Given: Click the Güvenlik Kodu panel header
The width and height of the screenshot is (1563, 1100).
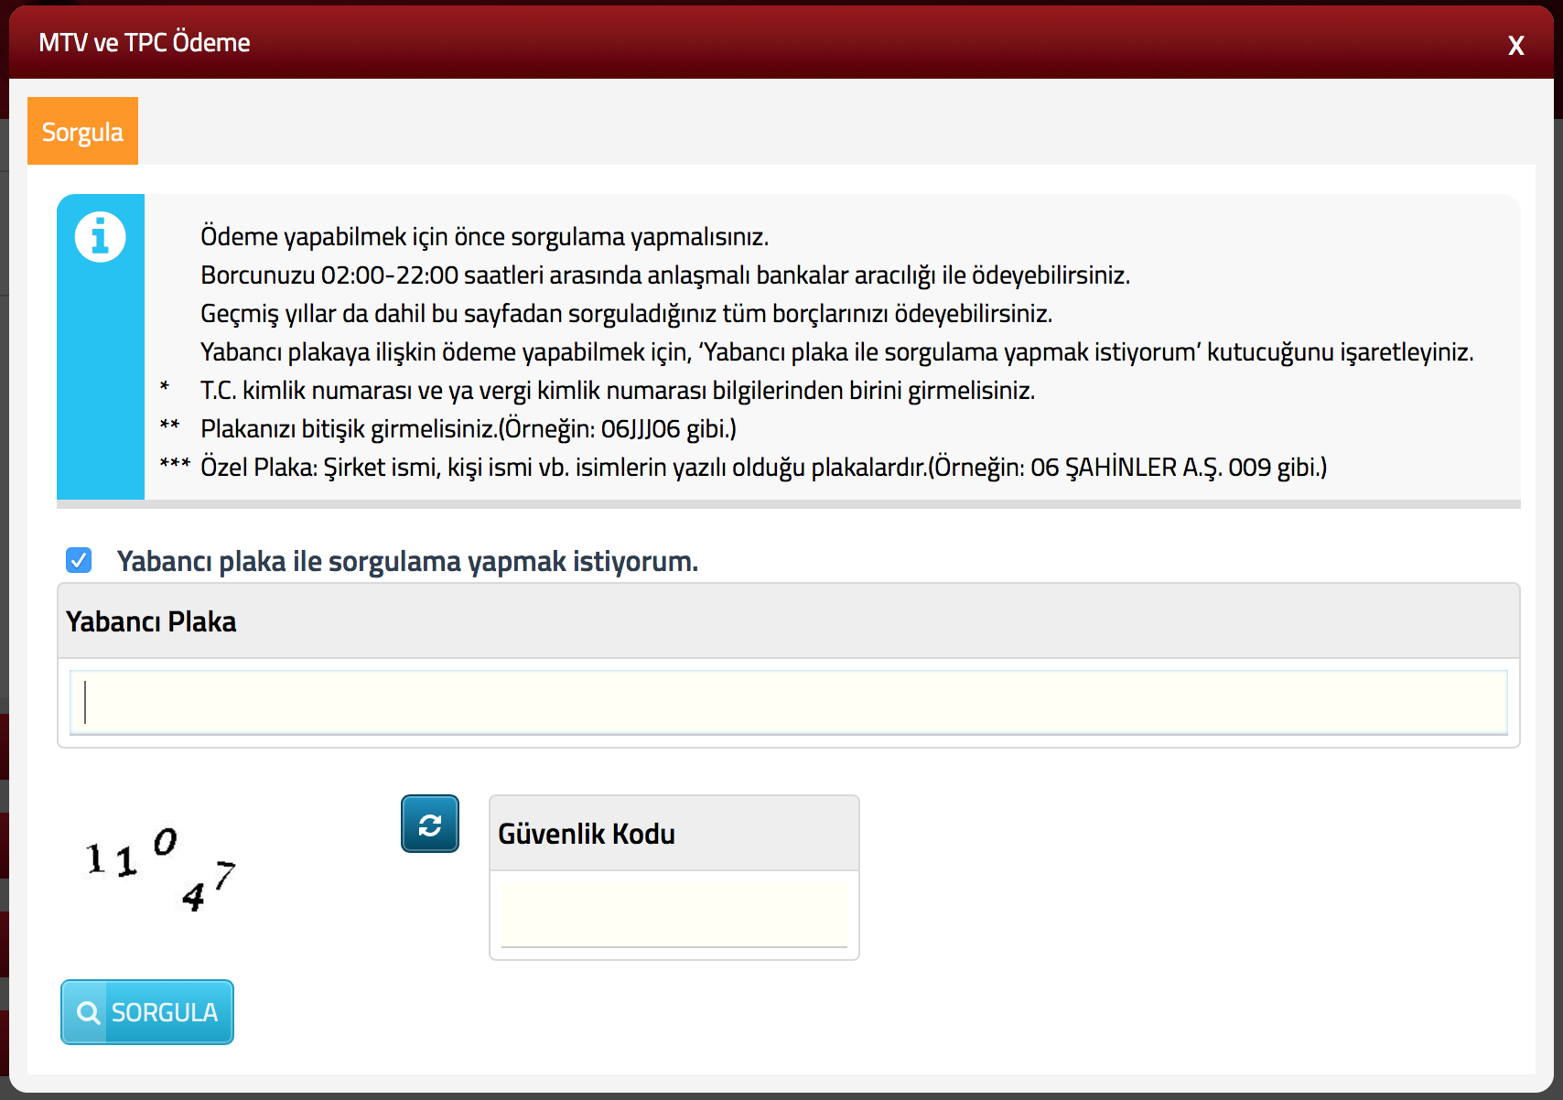Looking at the screenshot, I should coord(586,833).
